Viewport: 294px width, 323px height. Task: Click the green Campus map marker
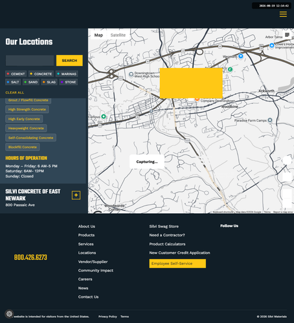[x=104, y=116]
